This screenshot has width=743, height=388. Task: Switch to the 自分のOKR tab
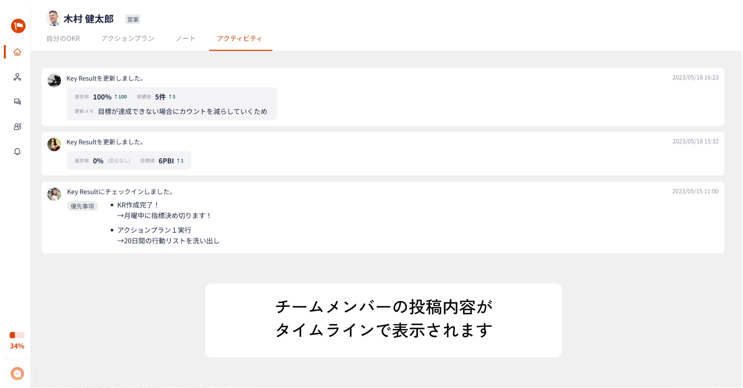63,38
